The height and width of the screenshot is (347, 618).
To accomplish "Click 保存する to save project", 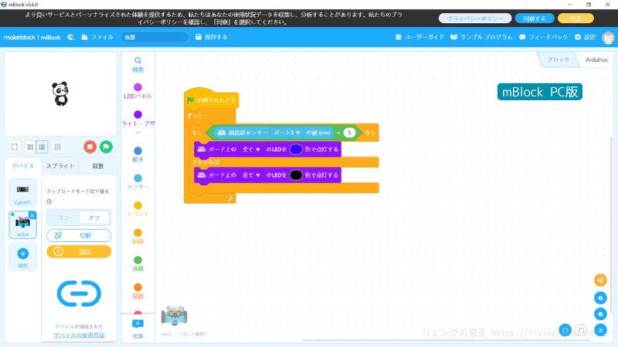I will click(212, 37).
